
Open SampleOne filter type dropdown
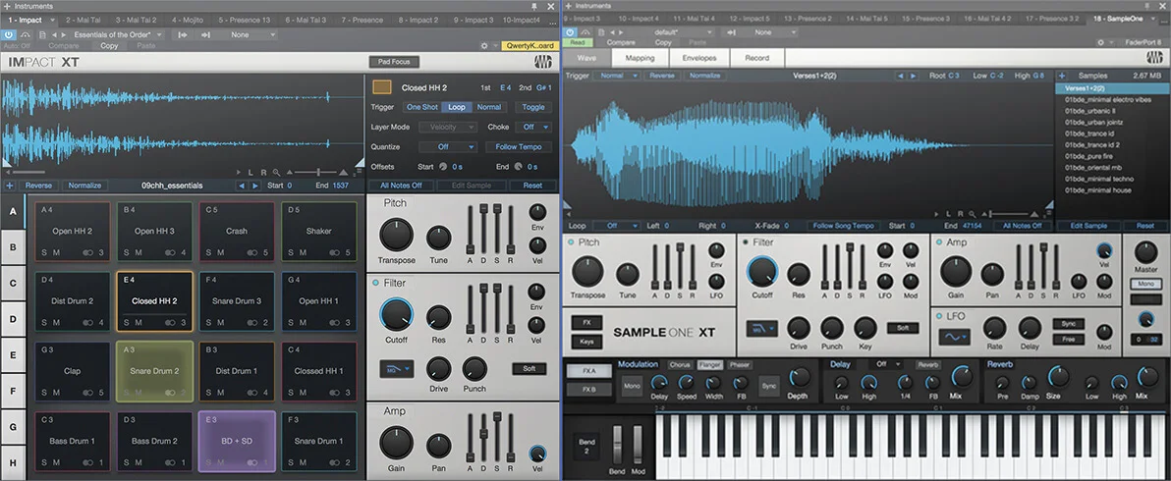point(763,328)
